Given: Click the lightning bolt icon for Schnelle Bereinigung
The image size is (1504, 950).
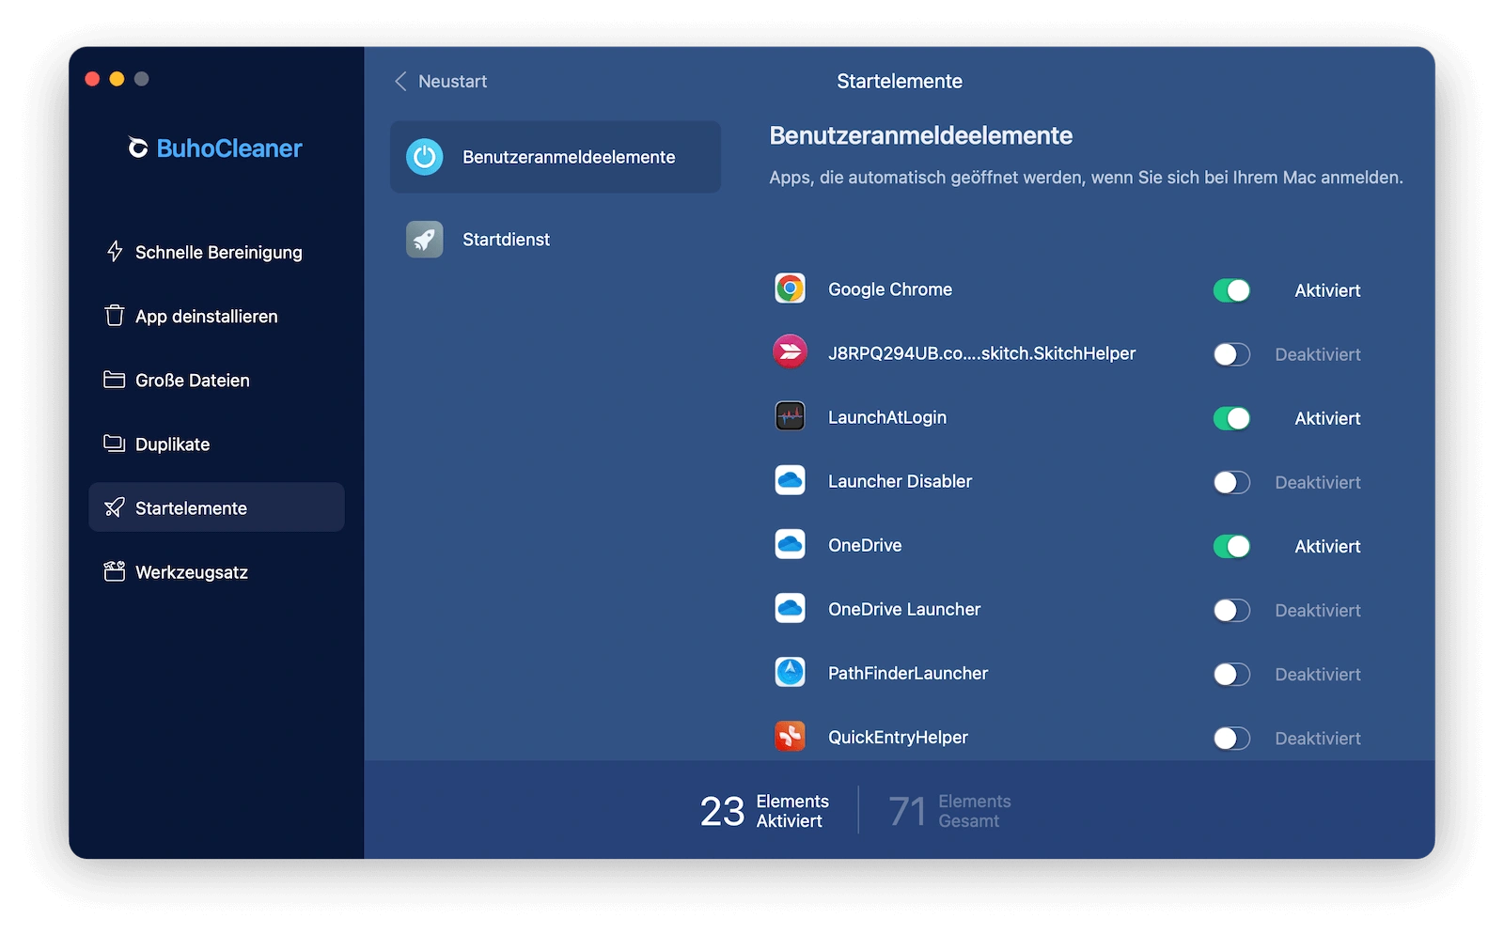Looking at the screenshot, I should point(115,251).
